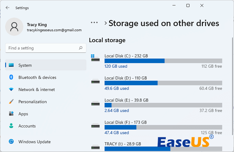Image resolution: width=234 pixels, height=152 pixels.
Task: Click the Network & internet wifi icon
Action: 11,90
